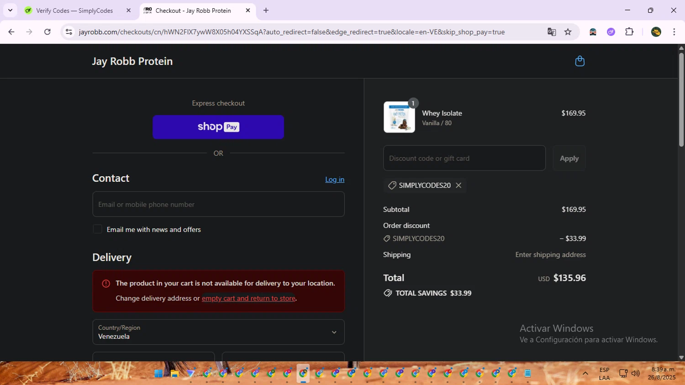
Task: Click the $135.96 total amount
Action: [x=569, y=278]
